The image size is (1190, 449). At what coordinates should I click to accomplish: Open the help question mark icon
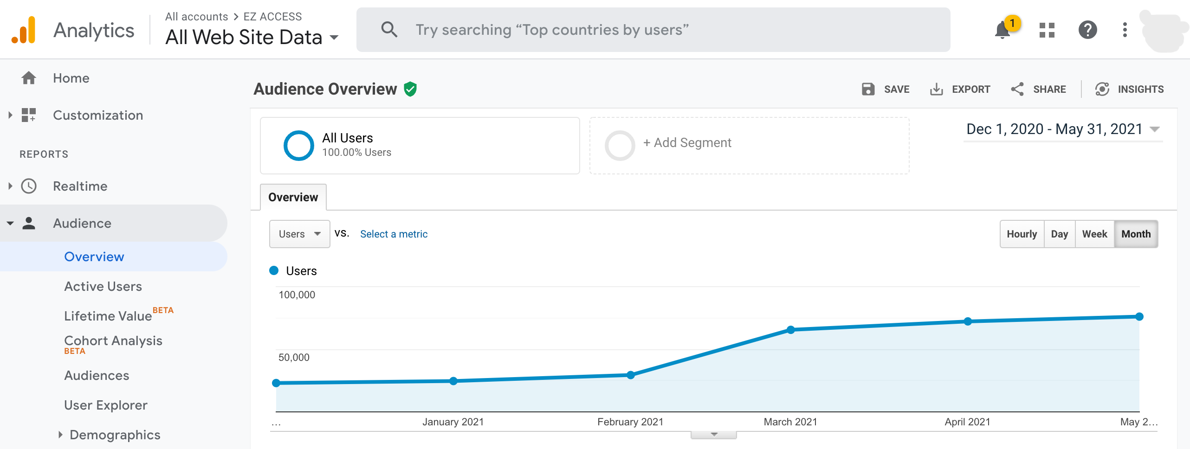(x=1087, y=31)
